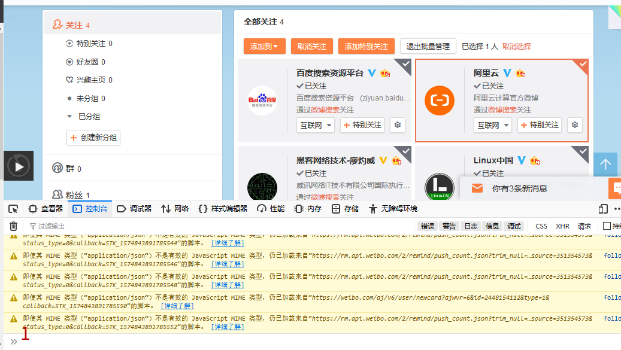Select the 百度搜索资源平台 card checkmark
Viewport: 621px width, 350px height.
(405, 64)
